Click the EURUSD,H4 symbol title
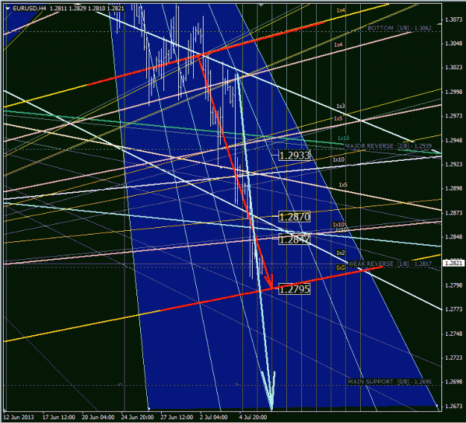Viewport: 466px width, 423px height. (x=29, y=9)
